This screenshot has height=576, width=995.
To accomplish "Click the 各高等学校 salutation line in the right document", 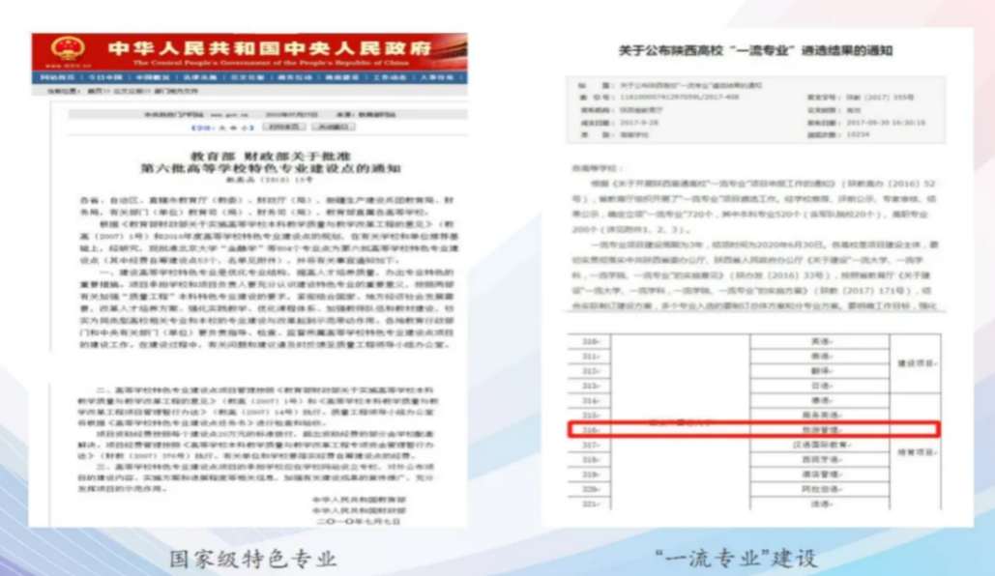I will click(x=598, y=169).
